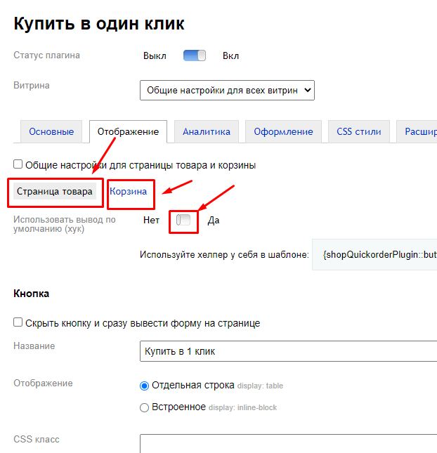Click the Корзина link
The height and width of the screenshot is (453, 437).
coord(129,192)
